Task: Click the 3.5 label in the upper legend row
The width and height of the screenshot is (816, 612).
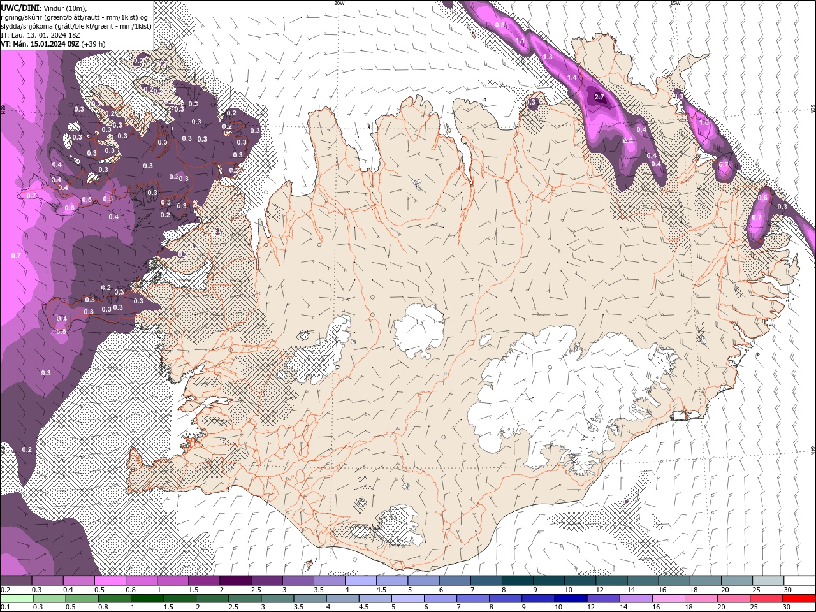Action: [318, 590]
